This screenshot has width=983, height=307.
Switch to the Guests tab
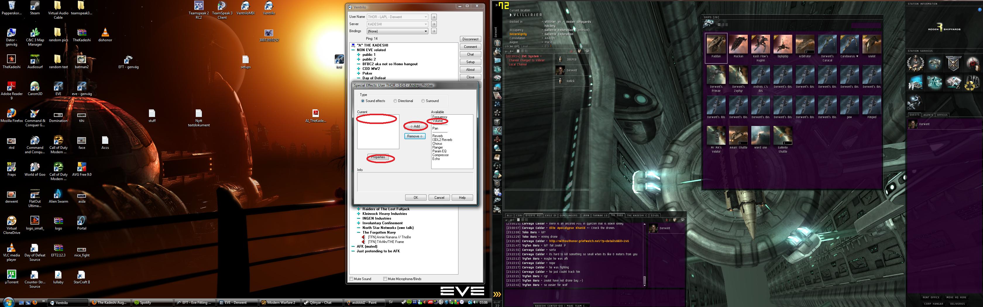click(914, 115)
